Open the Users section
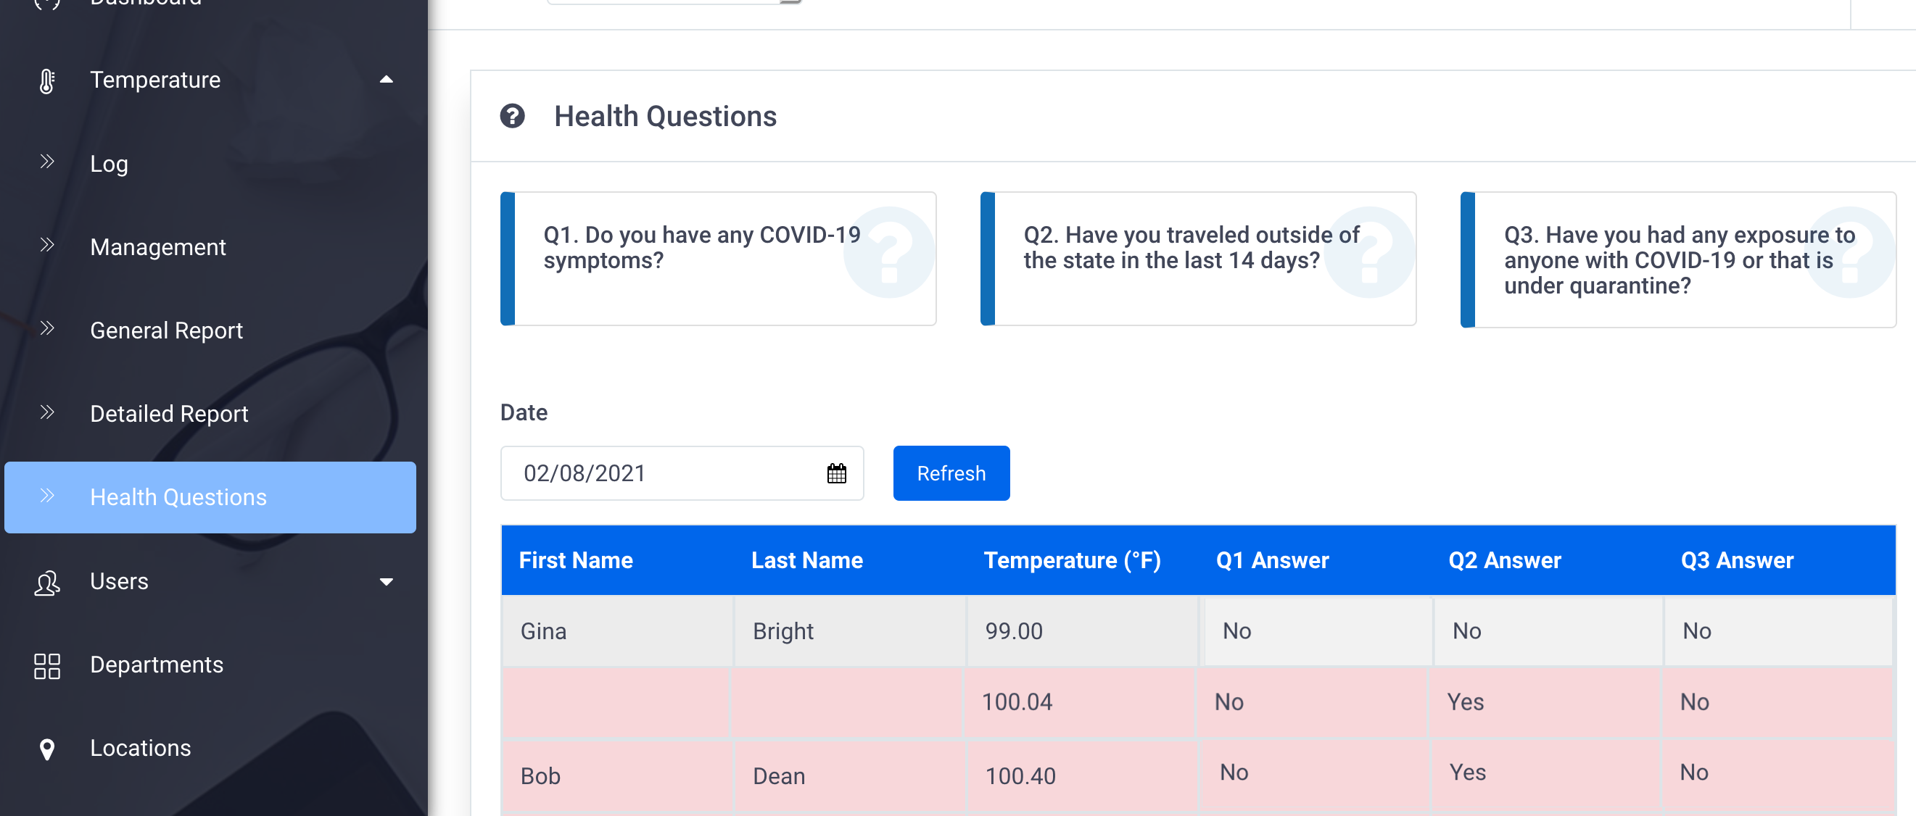1916x816 pixels. click(119, 581)
